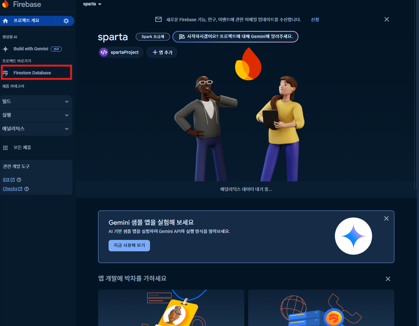Click the 신규 badge next to Gemini

click(x=56, y=49)
